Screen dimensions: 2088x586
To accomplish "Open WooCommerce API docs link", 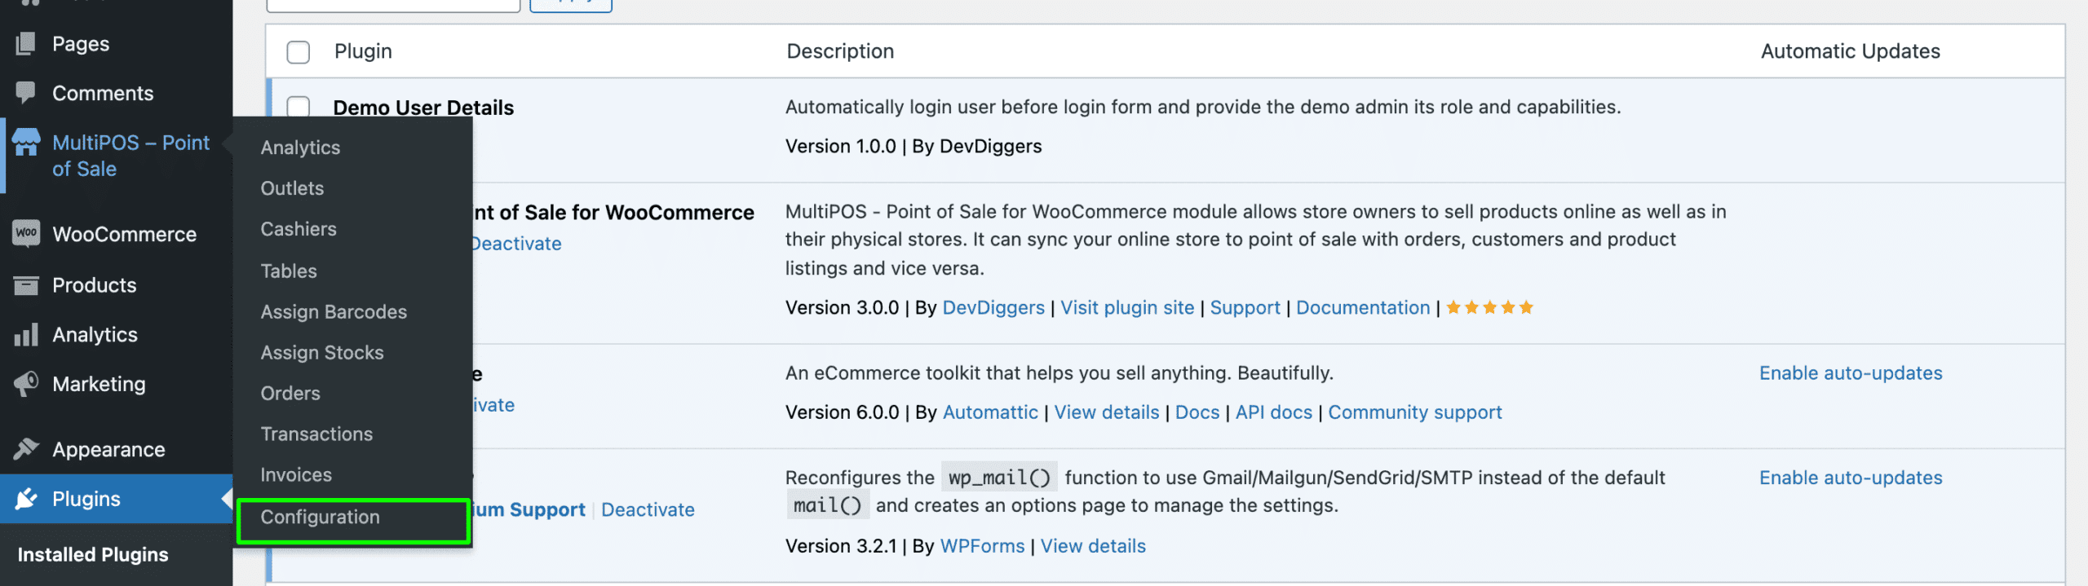I will (1274, 412).
